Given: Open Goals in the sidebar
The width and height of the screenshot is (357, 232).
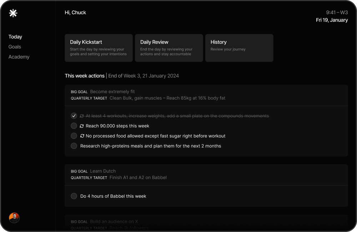Looking at the screenshot, I should coord(15,47).
